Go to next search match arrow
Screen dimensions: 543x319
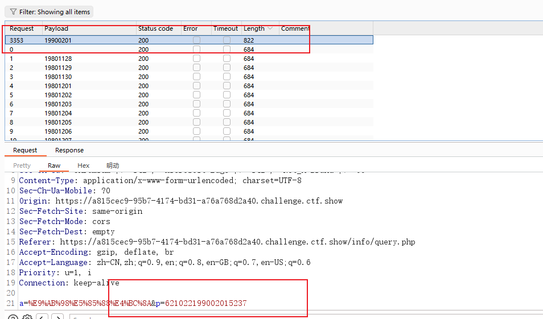click(58, 317)
